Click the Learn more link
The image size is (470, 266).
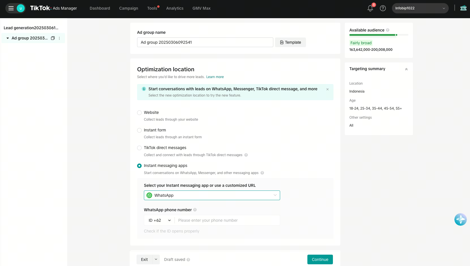pos(215,77)
